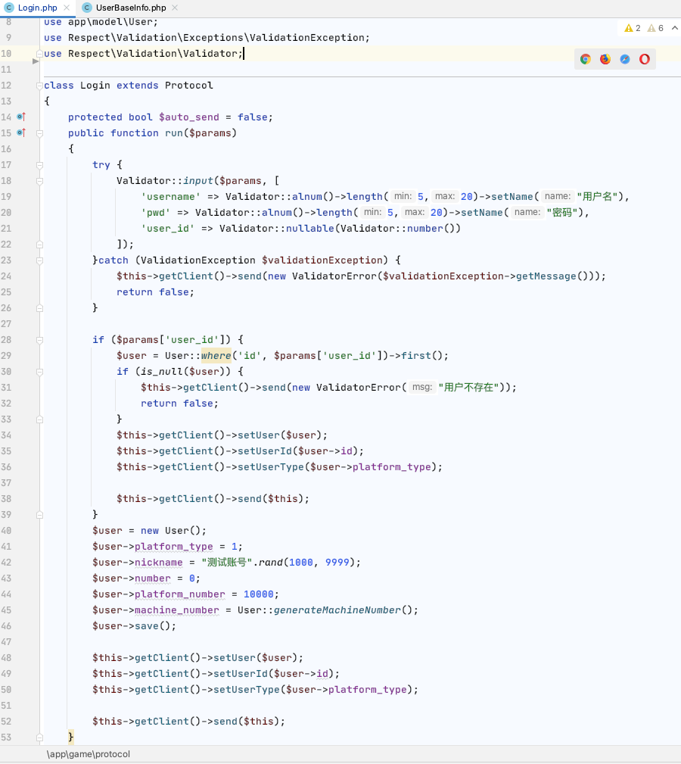Close the UserBaseInfo.php tab

point(175,8)
